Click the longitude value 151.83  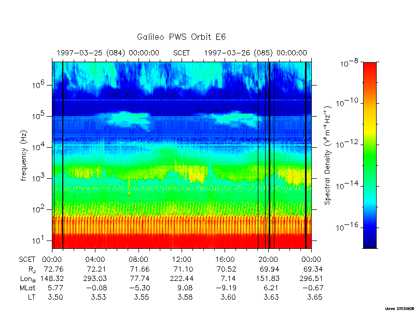pos(268,278)
